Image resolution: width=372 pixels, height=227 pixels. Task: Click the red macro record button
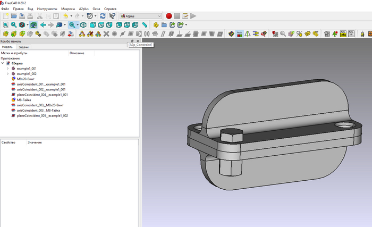click(169, 16)
